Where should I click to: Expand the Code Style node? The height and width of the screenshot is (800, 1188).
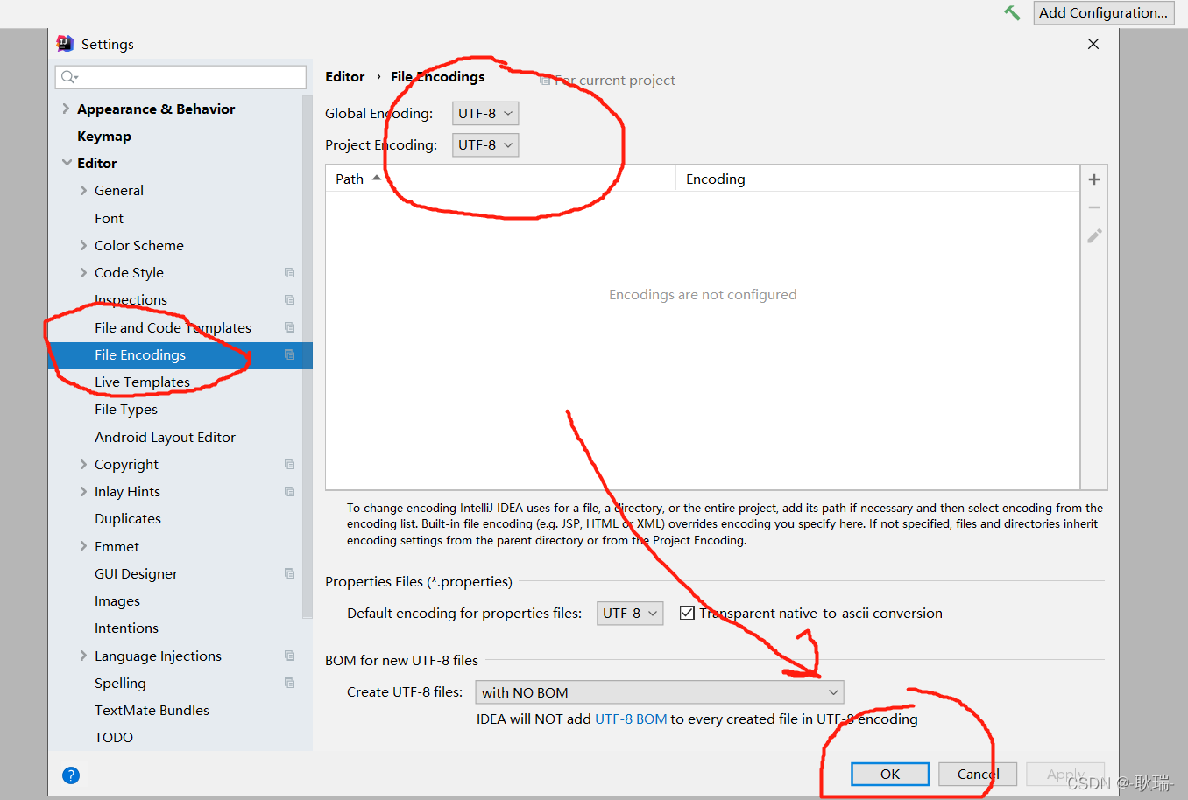click(x=83, y=272)
